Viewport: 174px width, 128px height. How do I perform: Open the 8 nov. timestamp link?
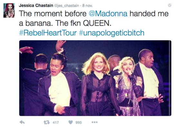coord(87,5)
